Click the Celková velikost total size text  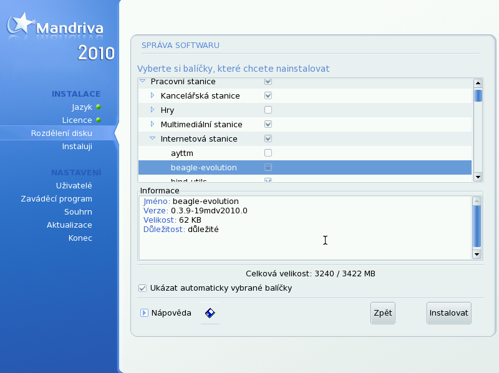[311, 274]
